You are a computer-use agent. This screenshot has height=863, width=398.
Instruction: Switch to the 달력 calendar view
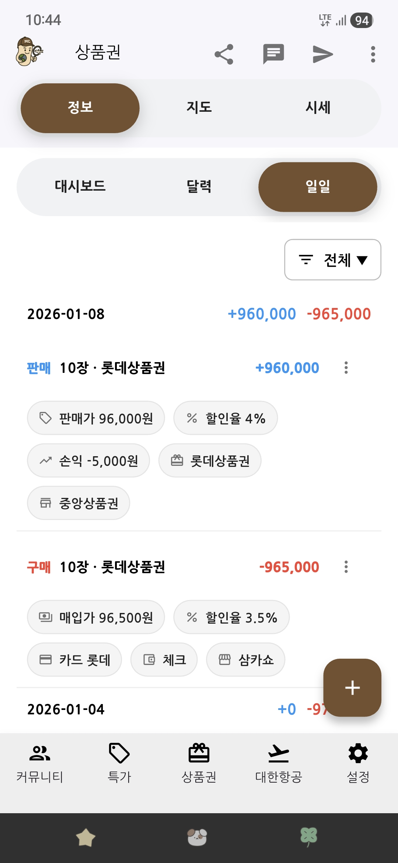pos(199,187)
